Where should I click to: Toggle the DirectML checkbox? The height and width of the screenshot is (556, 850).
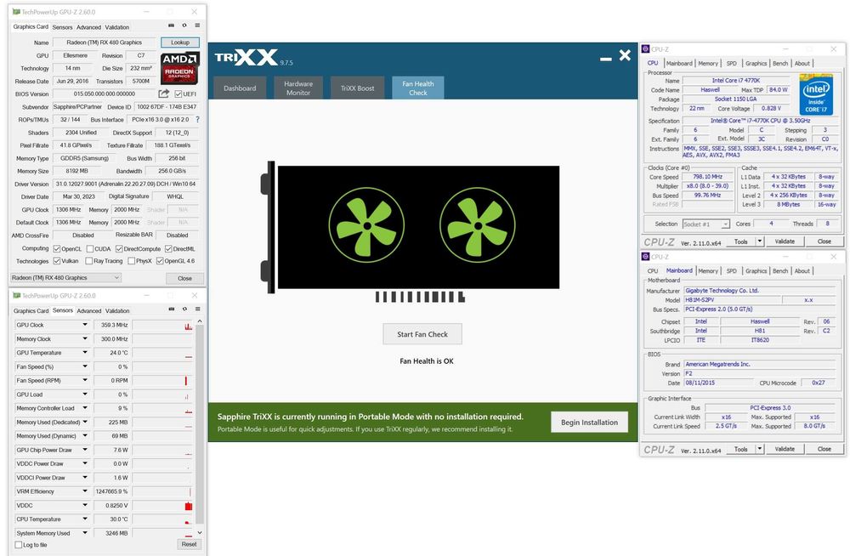tap(168, 249)
